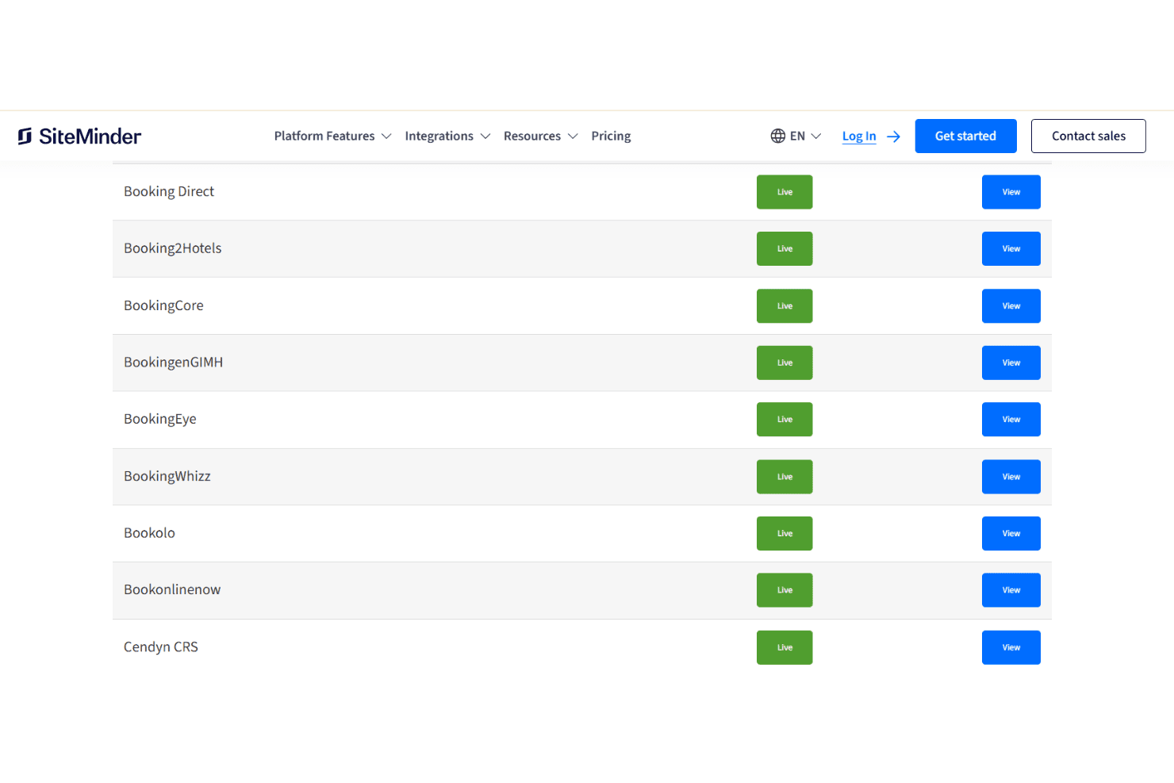Expand the Platform Features menu
The width and height of the screenshot is (1174, 783).
(x=332, y=136)
